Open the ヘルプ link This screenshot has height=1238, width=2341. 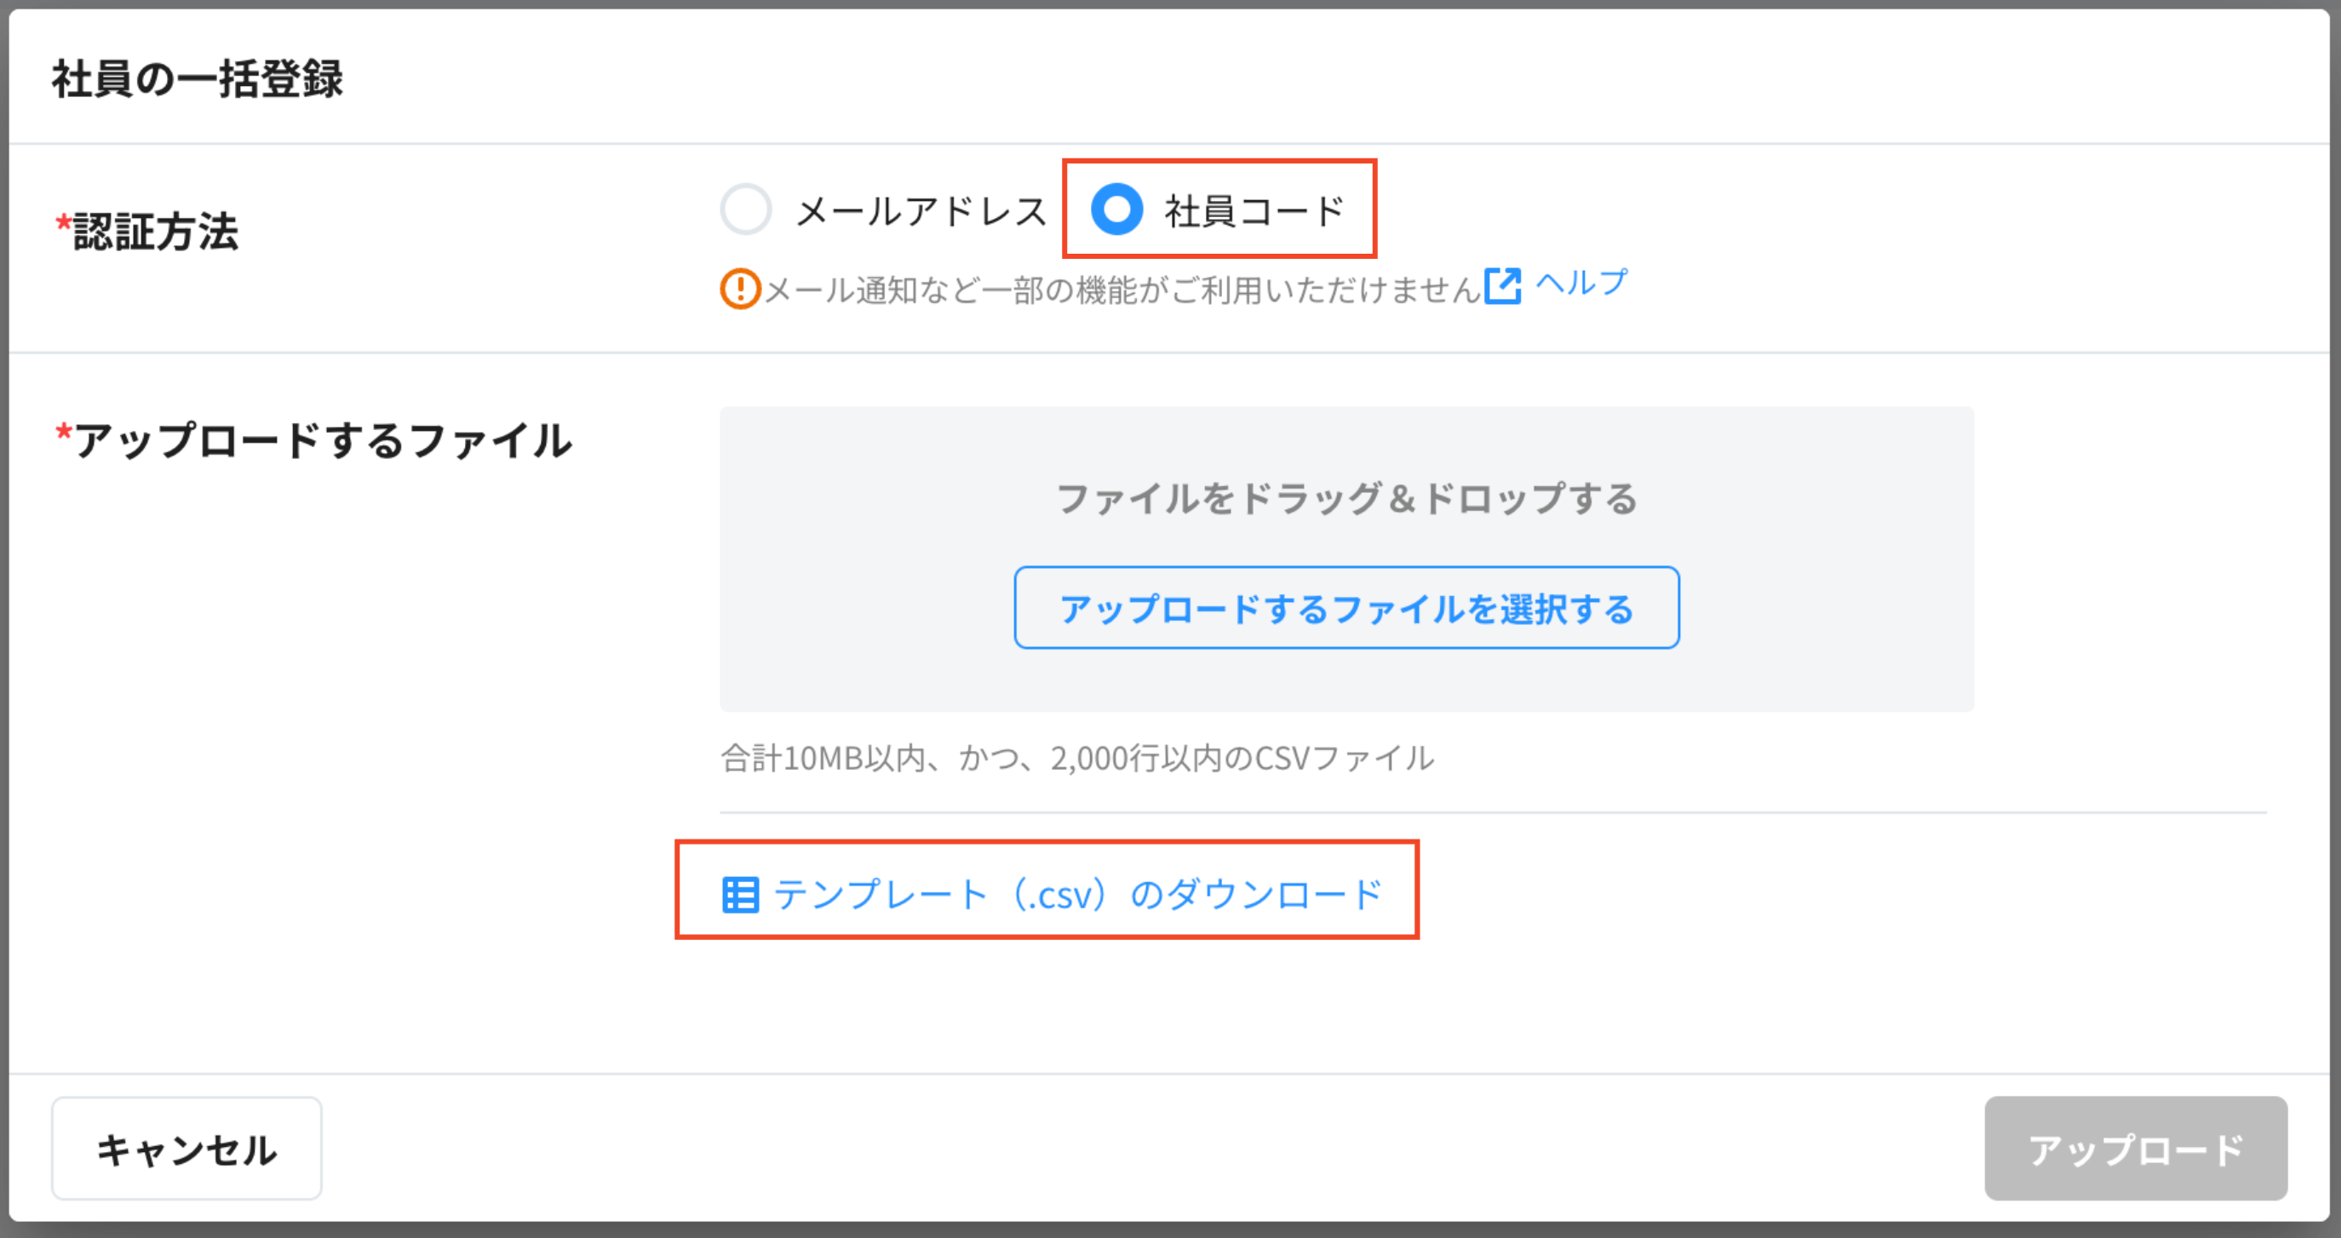tap(1581, 284)
